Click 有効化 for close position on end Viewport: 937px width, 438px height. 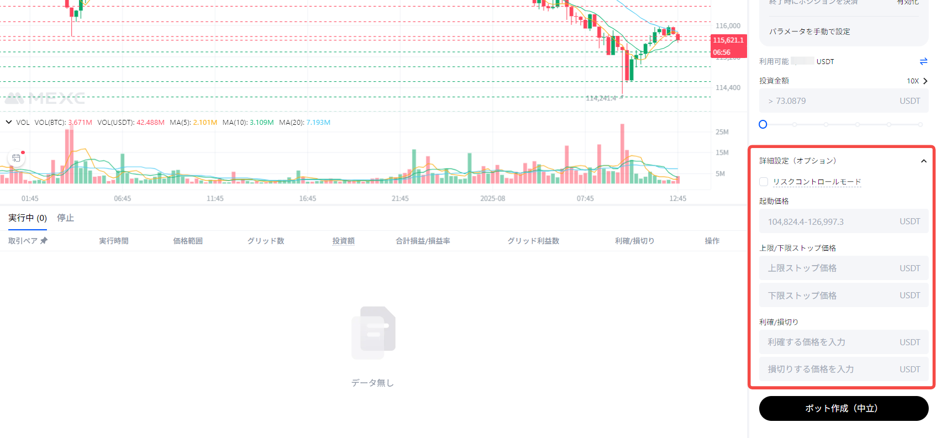[x=908, y=3]
